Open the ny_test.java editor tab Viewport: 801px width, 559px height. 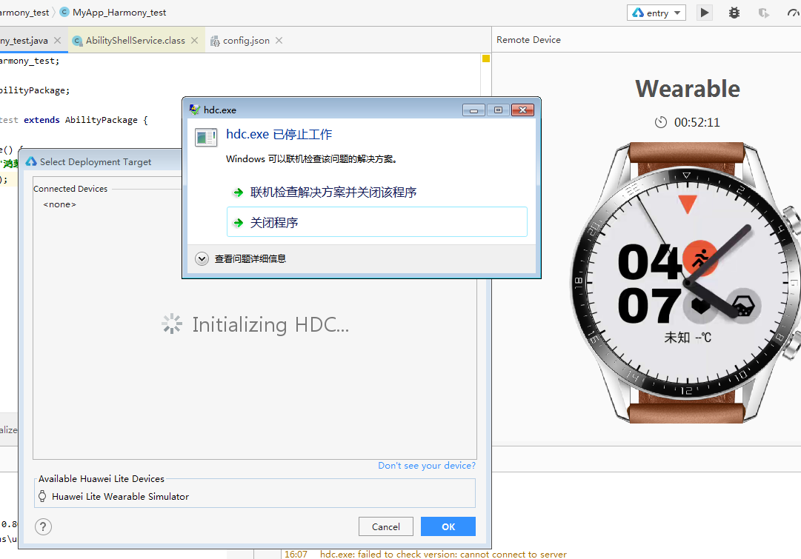(x=24, y=40)
